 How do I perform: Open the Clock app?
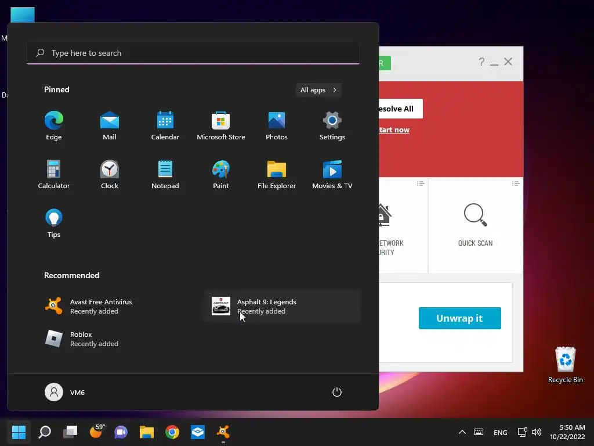click(110, 174)
